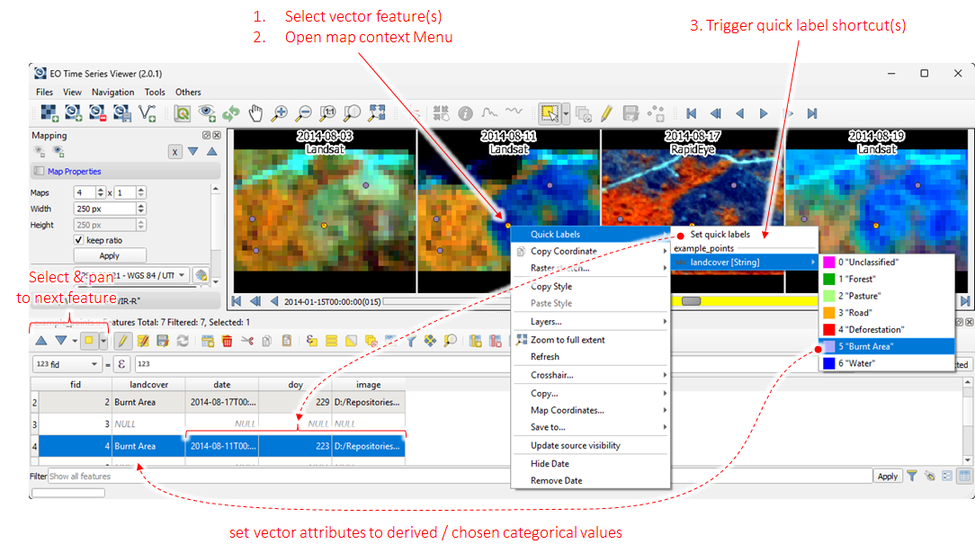This screenshot has height=553, width=975.
Task: Step to next observation with right arrow
Action: 764,113
